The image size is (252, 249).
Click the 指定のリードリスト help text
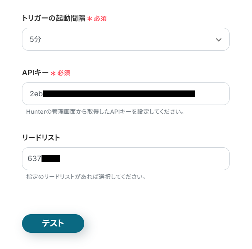(86, 177)
